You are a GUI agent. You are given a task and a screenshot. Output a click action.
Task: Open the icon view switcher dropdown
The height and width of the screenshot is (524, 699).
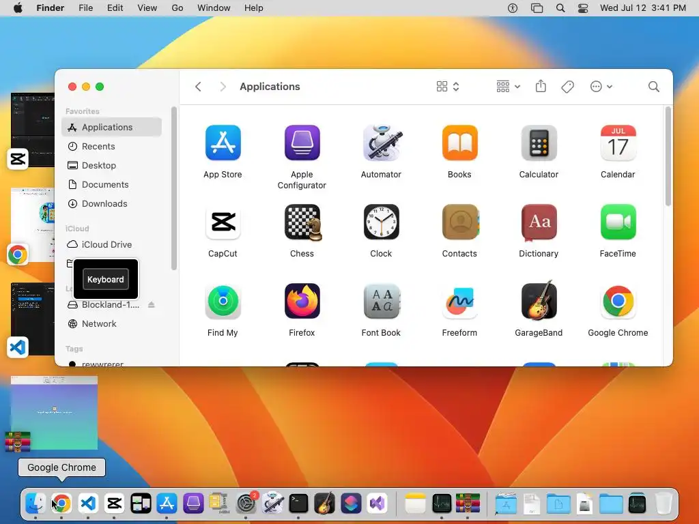click(448, 87)
